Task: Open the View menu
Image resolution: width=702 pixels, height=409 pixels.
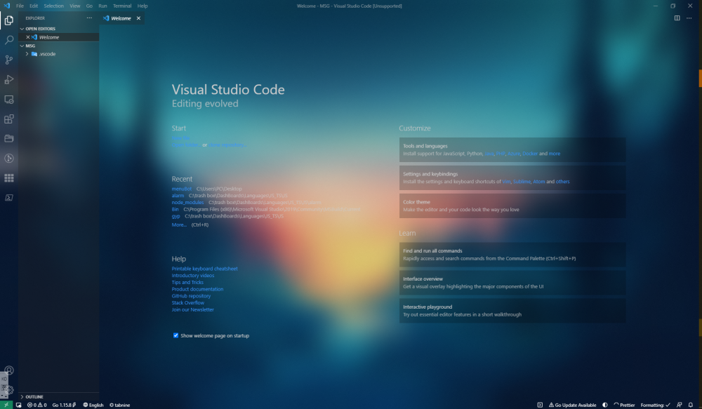Action: (75, 6)
